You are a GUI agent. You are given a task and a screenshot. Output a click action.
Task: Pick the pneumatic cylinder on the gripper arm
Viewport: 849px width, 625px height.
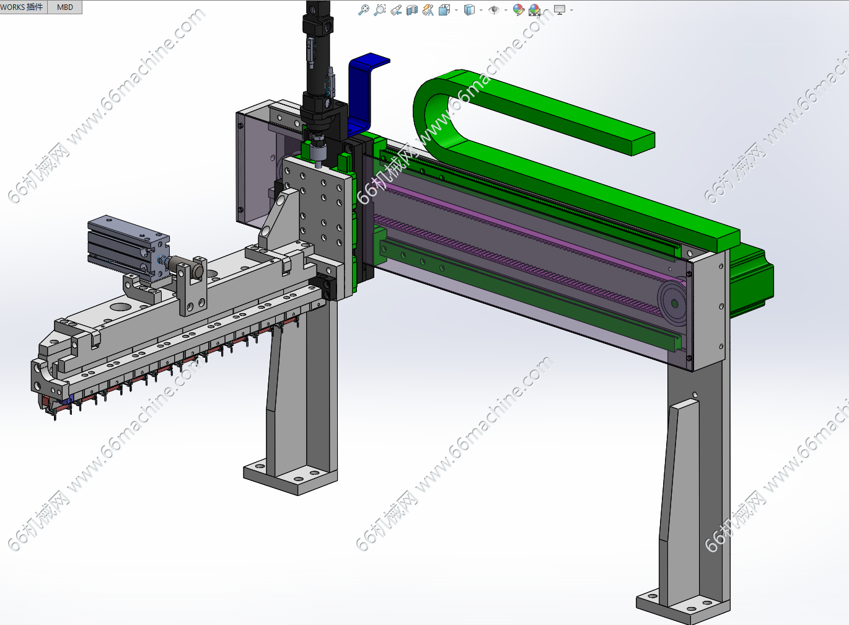point(124,245)
